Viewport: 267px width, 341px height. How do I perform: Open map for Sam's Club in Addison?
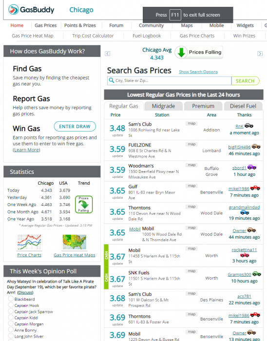pos(191,124)
